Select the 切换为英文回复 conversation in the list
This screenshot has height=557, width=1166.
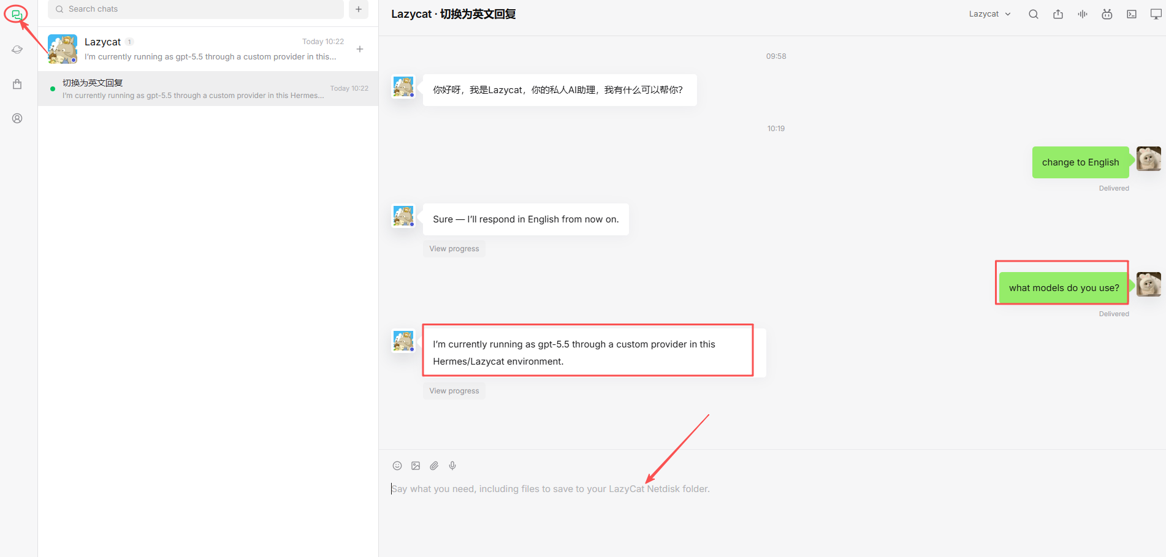(208, 89)
